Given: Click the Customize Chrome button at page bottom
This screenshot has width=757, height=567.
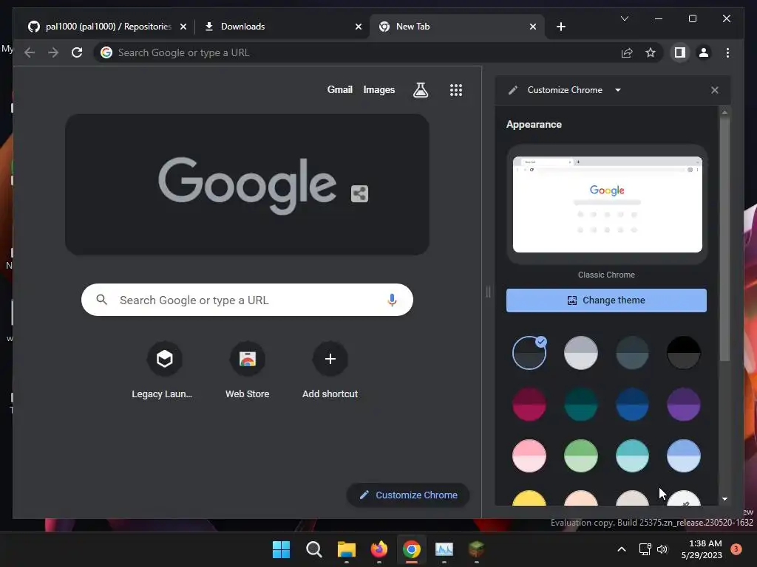Looking at the screenshot, I should [408, 495].
